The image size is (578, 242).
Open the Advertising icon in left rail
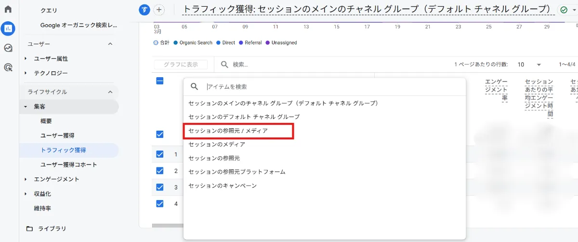click(x=8, y=67)
